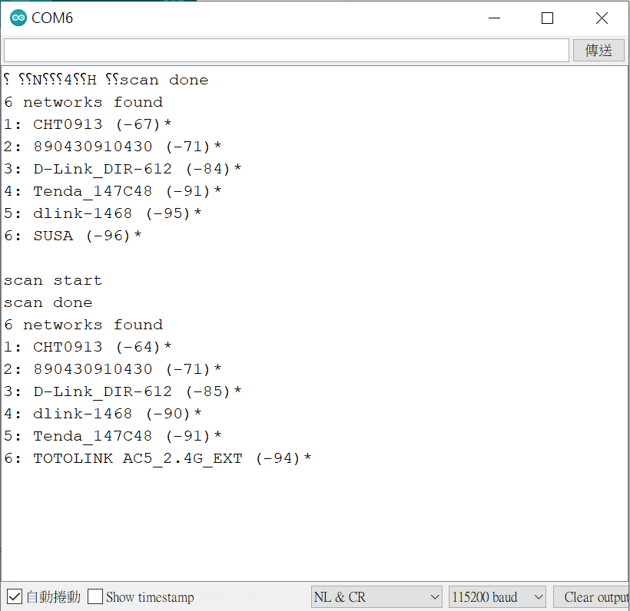The image size is (630, 611).
Task: Click the SUSA (-96) network line
Action: [x=73, y=236]
